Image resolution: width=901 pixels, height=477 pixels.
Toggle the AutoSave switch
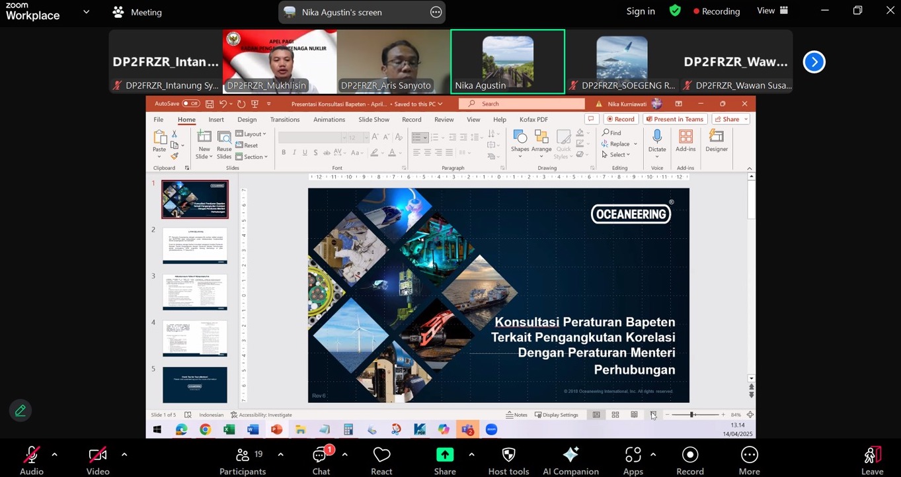(191, 104)
